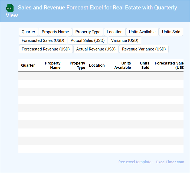This screenshot has width=190, height=173.
Task: Click the Property Name column header
Action: click(x=53, y=65)
